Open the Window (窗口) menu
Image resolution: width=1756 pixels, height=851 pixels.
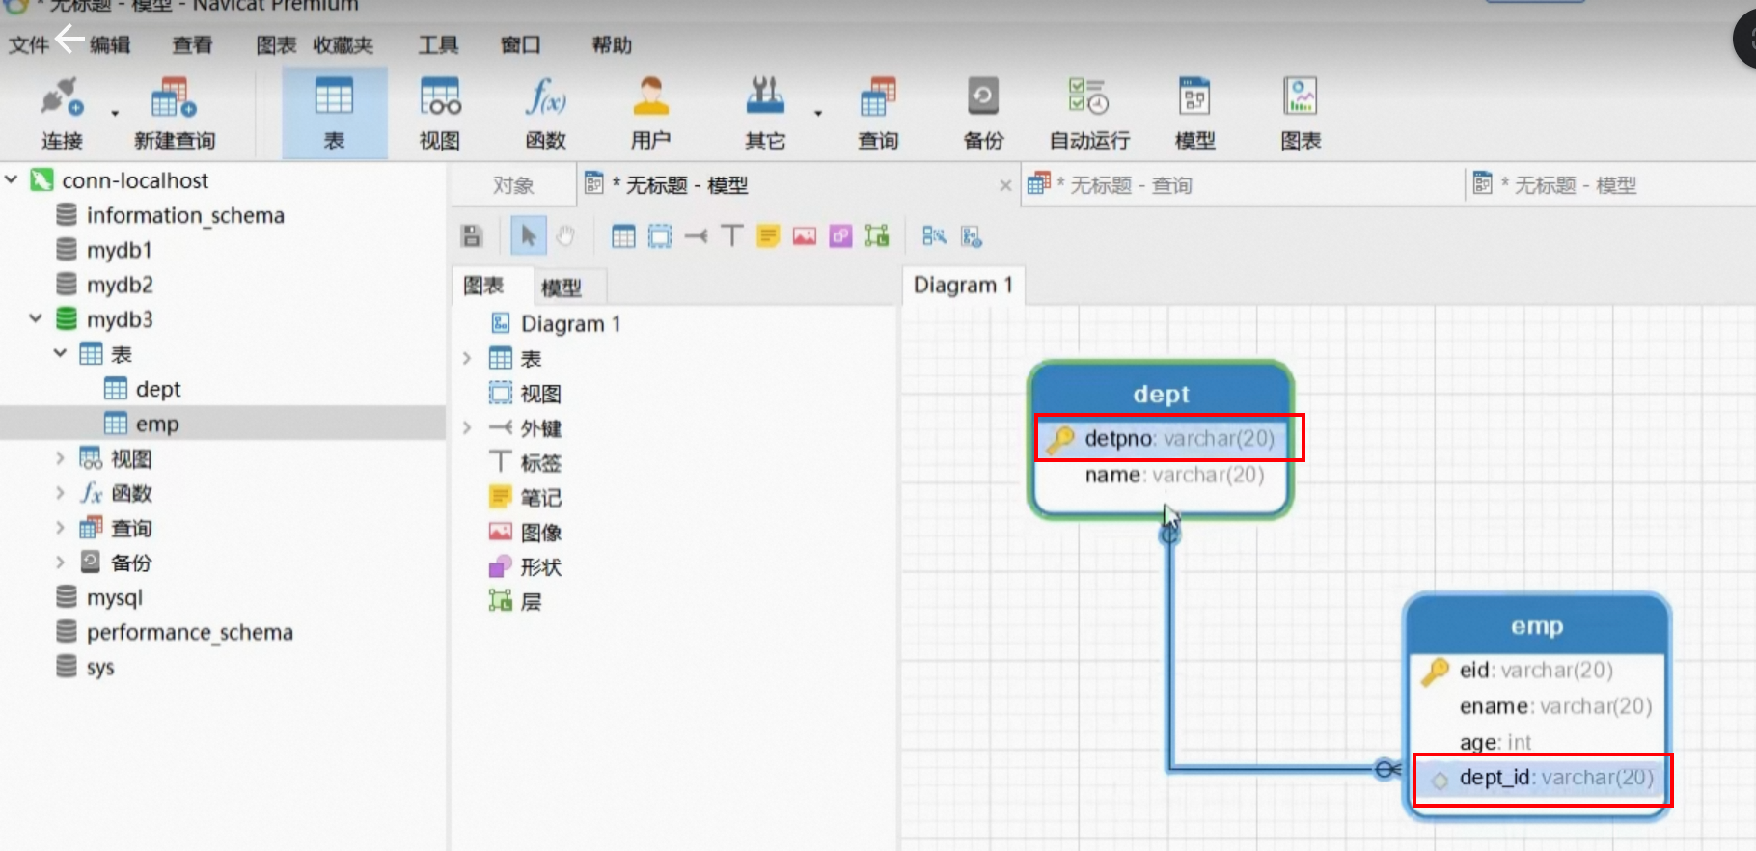[520, 44]
